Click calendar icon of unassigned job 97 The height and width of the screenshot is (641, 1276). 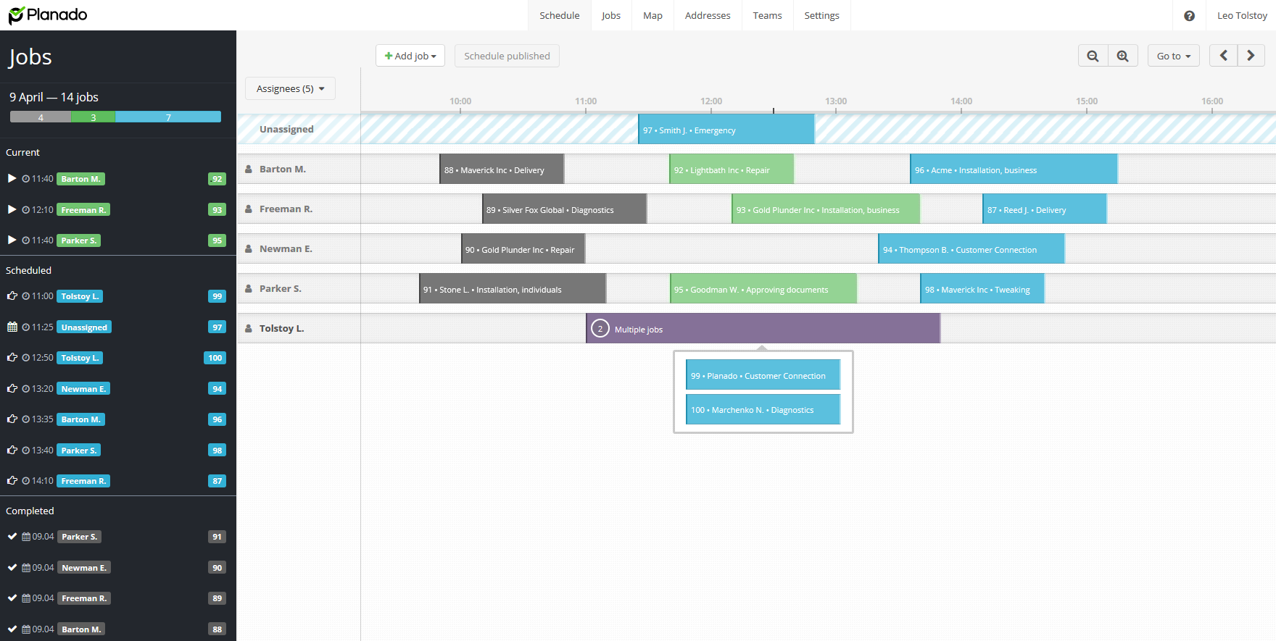[12, 327]
